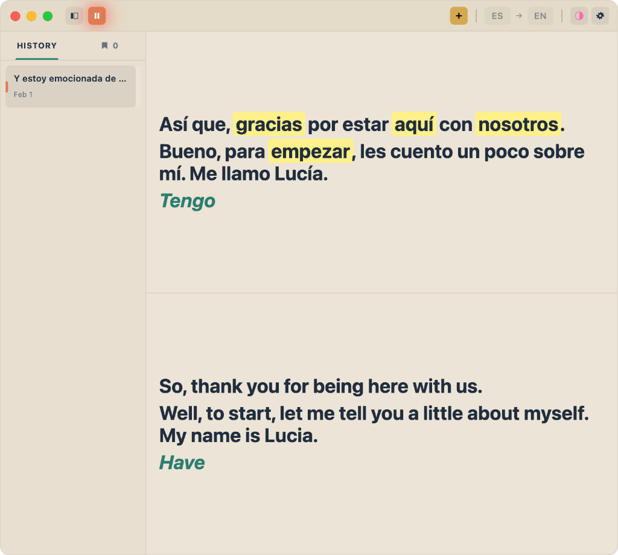Open the EN target language selector

click(540, 16)
